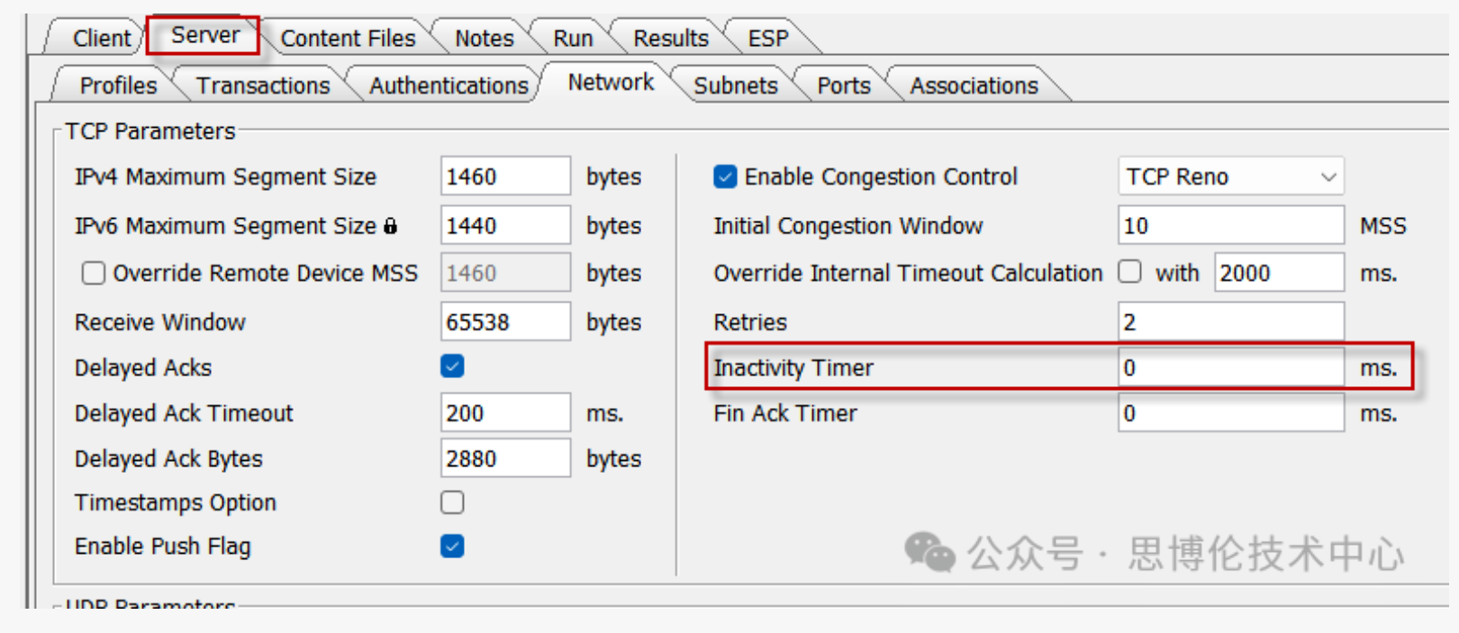The image size is (1459, 633).
Task: Toggle the Delayed Acks checkbox
Action: pos(452,366)
